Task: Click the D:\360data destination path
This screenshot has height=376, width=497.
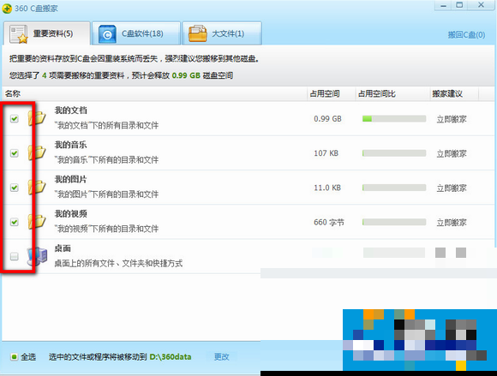Action: click(x=171, y=357)
